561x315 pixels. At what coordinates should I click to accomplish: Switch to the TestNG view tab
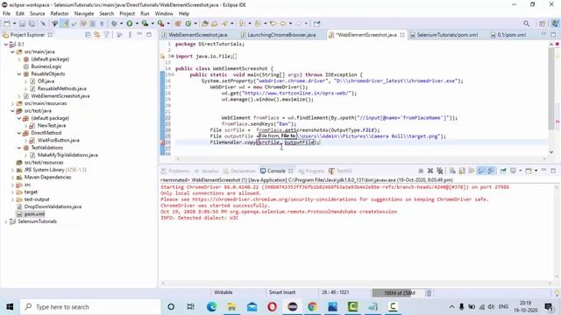click(341, 171)
